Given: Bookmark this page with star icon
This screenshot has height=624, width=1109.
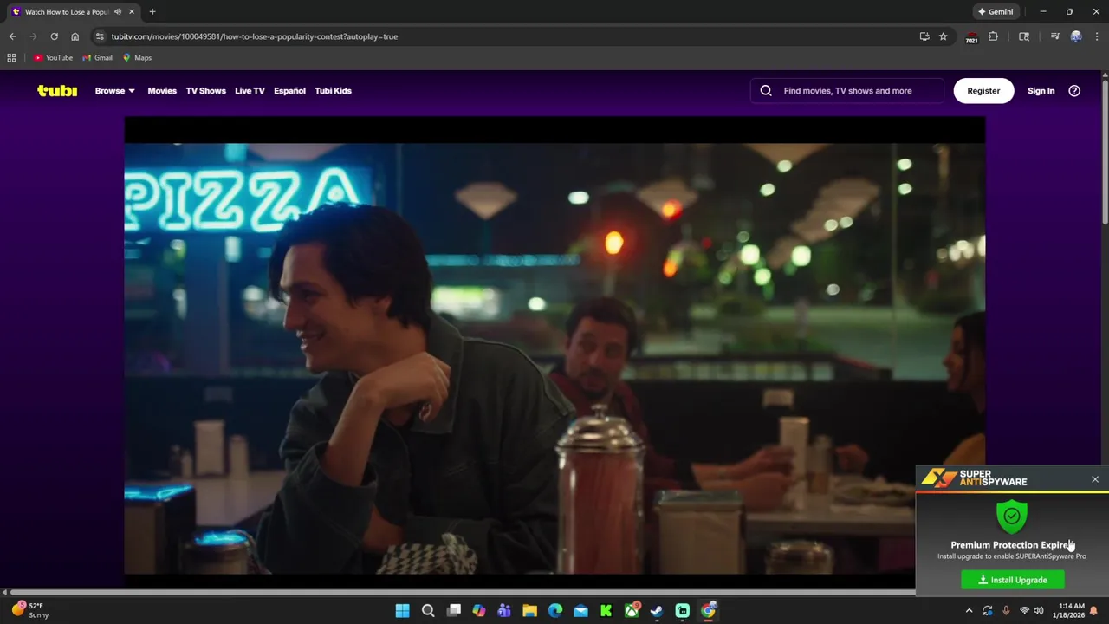Looking at the screenshot, I should [944, 36].
